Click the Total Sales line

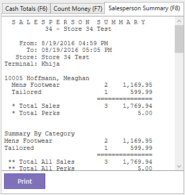click(x=82, y=106)
